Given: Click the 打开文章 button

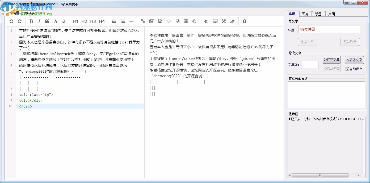Looking at the screenshot, I should click(331, 60).
